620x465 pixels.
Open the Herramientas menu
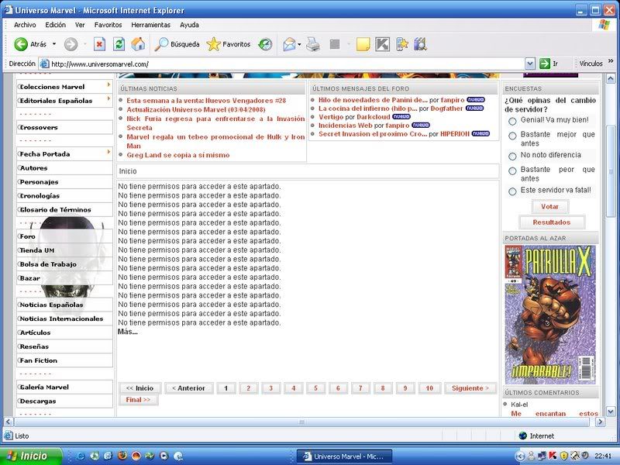(x=150, y=25)
